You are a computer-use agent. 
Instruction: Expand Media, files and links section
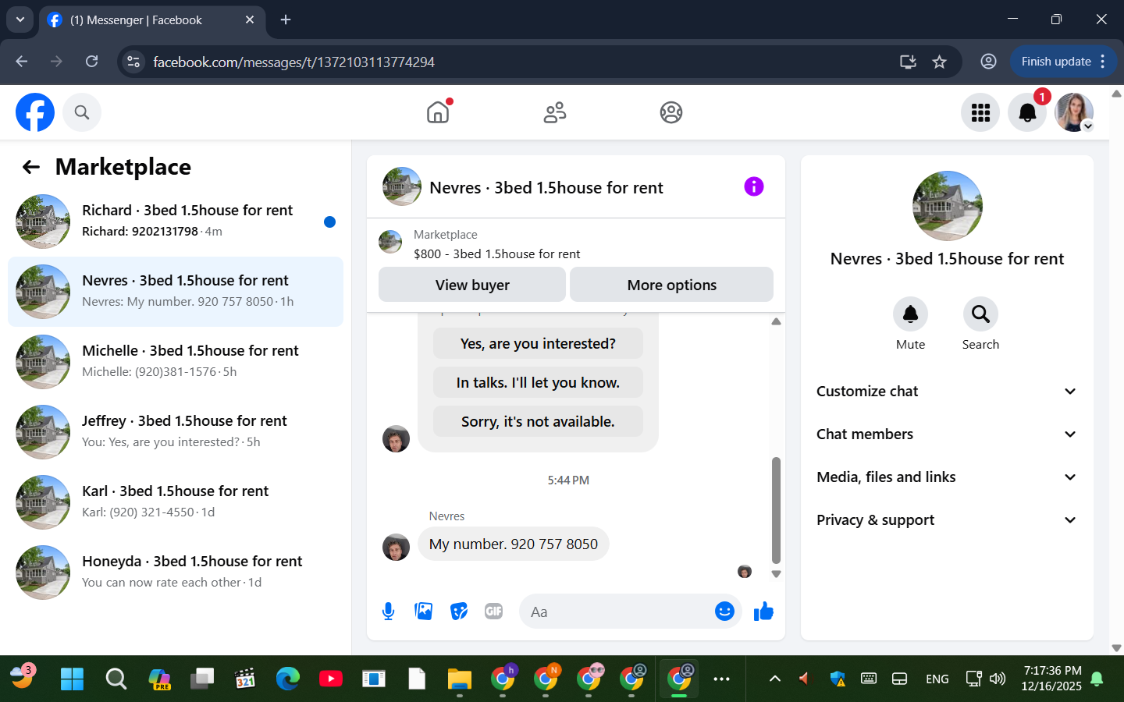pos(947,477)
